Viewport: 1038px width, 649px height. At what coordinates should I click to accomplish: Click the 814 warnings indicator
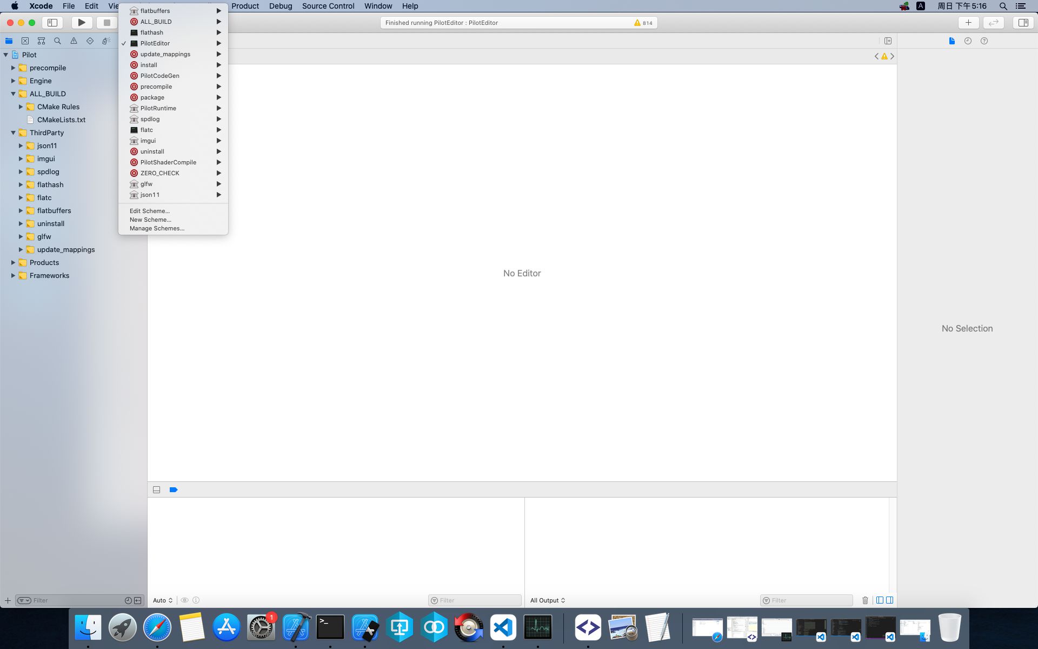click(643, 23)
